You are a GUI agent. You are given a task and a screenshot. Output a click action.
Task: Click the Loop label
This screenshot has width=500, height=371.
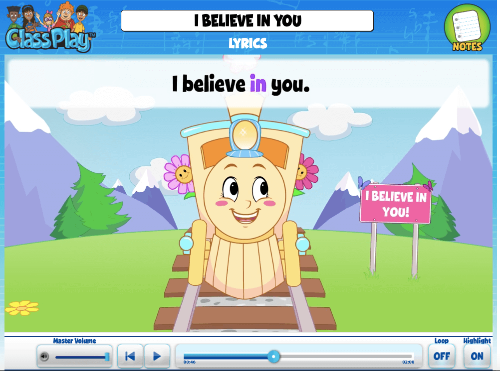point(442,341)
